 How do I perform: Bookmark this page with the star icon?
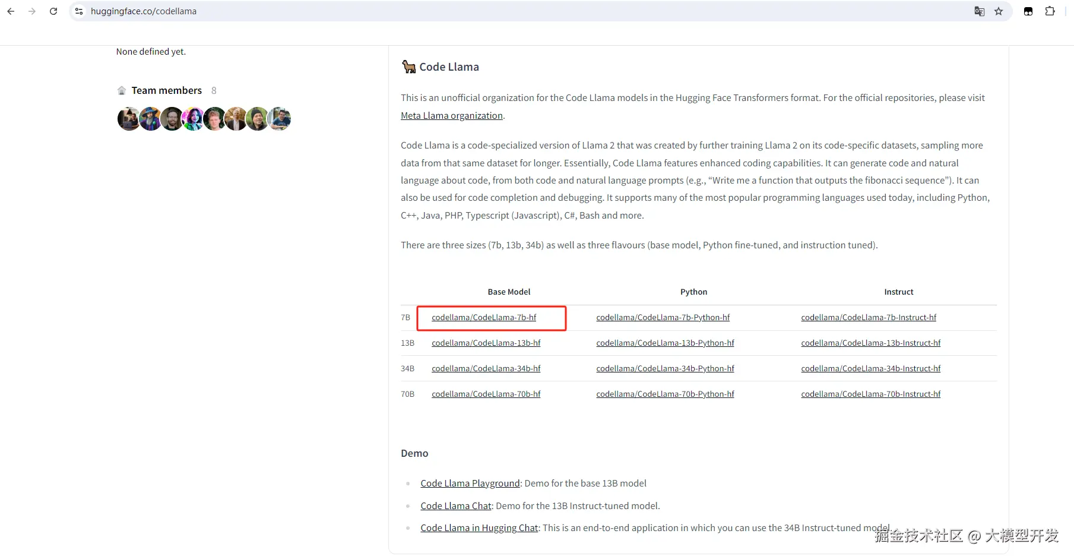click(x=999, y=11)
